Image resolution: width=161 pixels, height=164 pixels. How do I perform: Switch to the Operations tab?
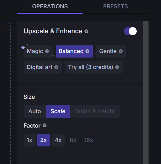point(50,6)
